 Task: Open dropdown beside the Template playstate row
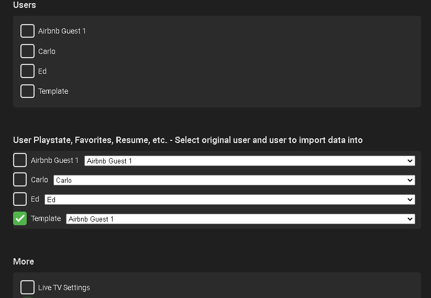[240, 219]
